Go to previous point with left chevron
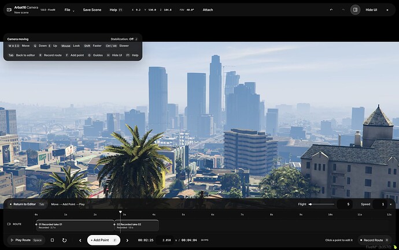 click(x=80, y=240)
